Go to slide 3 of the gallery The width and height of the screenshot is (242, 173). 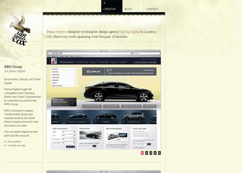point(151,153)
